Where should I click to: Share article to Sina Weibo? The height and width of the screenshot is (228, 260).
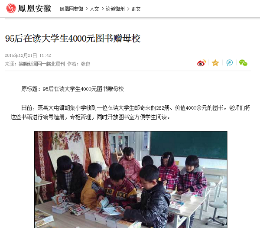(x=201, y=63)
